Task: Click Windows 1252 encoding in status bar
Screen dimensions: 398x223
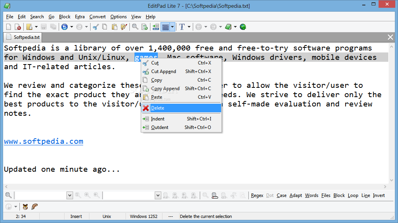Action: pos(144,216)
